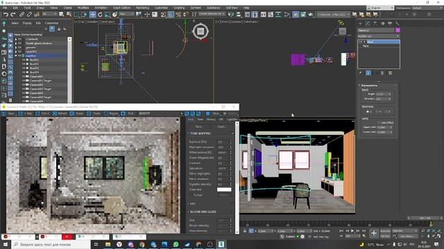Toggle the Percent Snap tool

tap(178, 14)
